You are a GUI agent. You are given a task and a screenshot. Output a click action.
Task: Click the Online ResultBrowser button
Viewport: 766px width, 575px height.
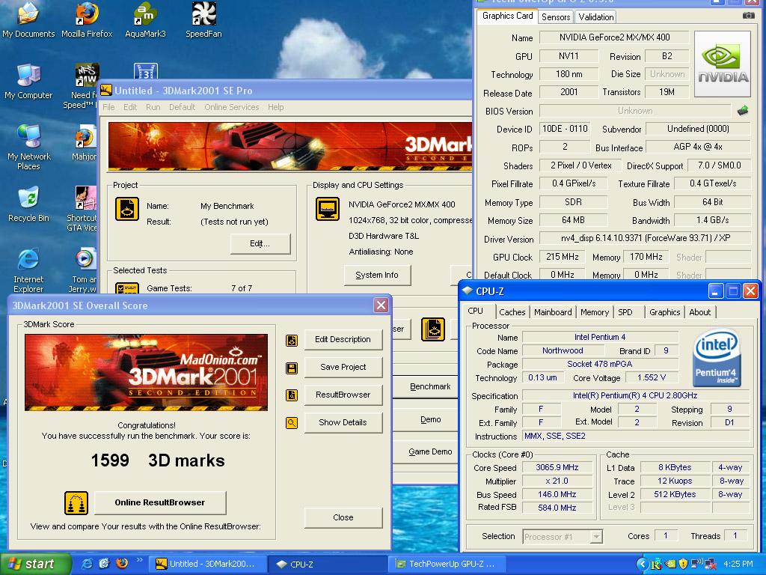coord(160,502)
